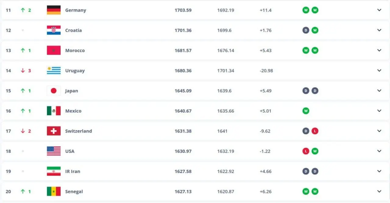Click the USA flag icon
The image size is (390, 203).
click(54, 151)
